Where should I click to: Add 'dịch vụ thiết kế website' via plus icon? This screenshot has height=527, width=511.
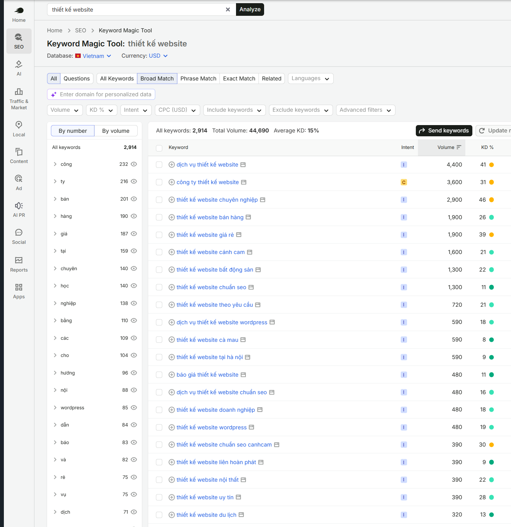(x=172, y=165)
